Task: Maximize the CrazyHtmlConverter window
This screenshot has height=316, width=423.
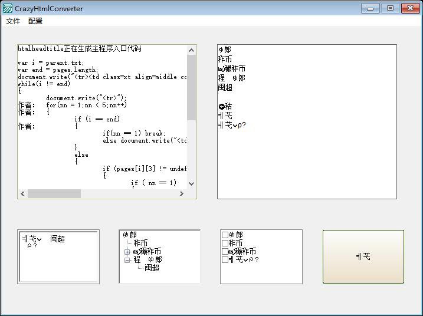Action: click(x=390, y=8)
